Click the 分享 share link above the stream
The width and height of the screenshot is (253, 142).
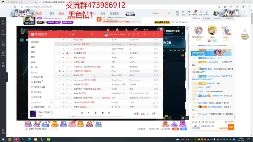[175, 22]
